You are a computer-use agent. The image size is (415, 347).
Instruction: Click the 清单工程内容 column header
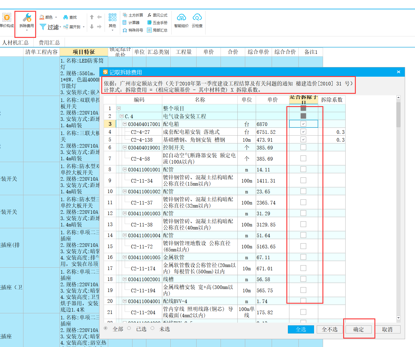[x=41, y=52]
